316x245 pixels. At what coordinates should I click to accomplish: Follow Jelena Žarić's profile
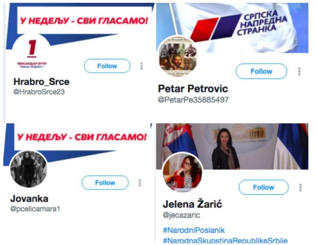coord(263,187)
